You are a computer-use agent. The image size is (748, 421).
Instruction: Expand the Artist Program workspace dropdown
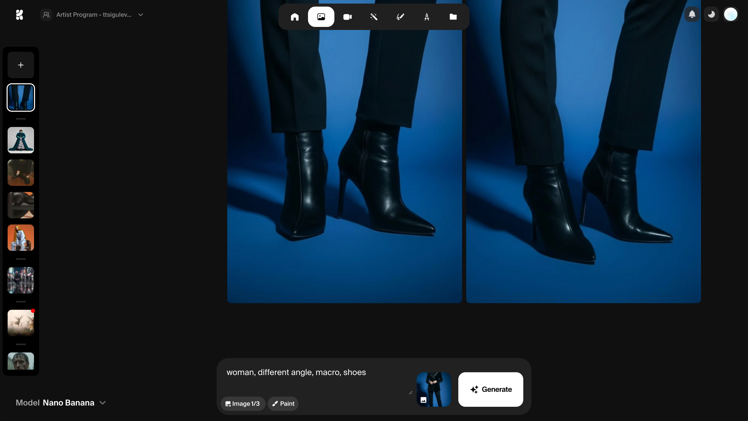tap(93, 14)
